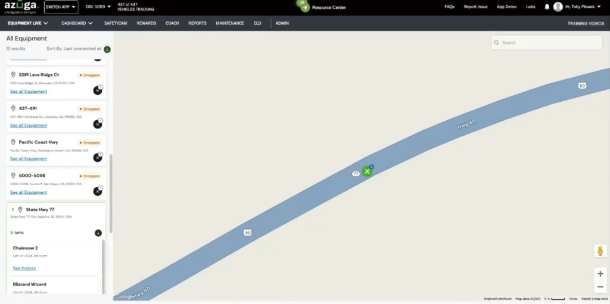This screenshot has height=304, width=610.
Task: See all Equipment for 2281 Lava Ridge Ct
Action: (x=29, y=92)
